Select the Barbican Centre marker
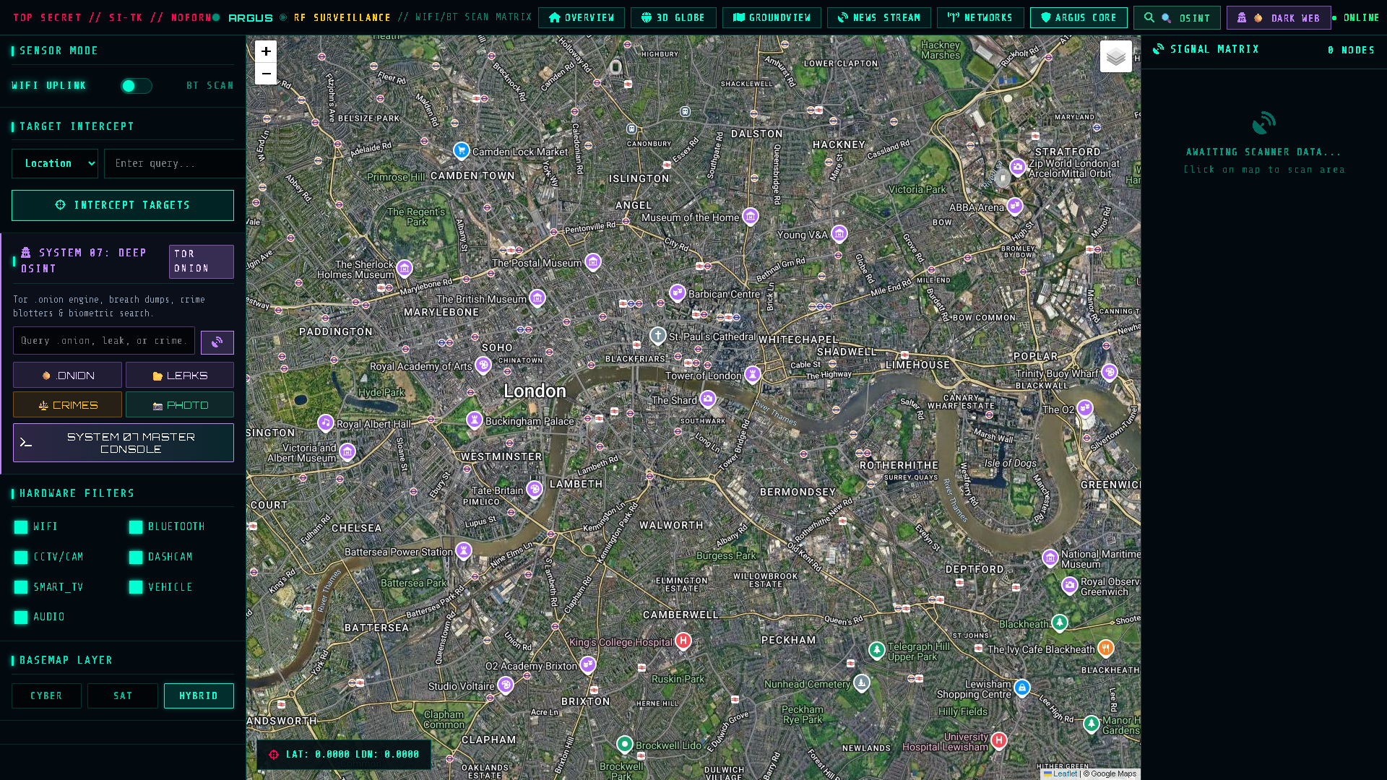This screenshot has width=1387, height=780. pyautogui.click(x=677, y=292)
